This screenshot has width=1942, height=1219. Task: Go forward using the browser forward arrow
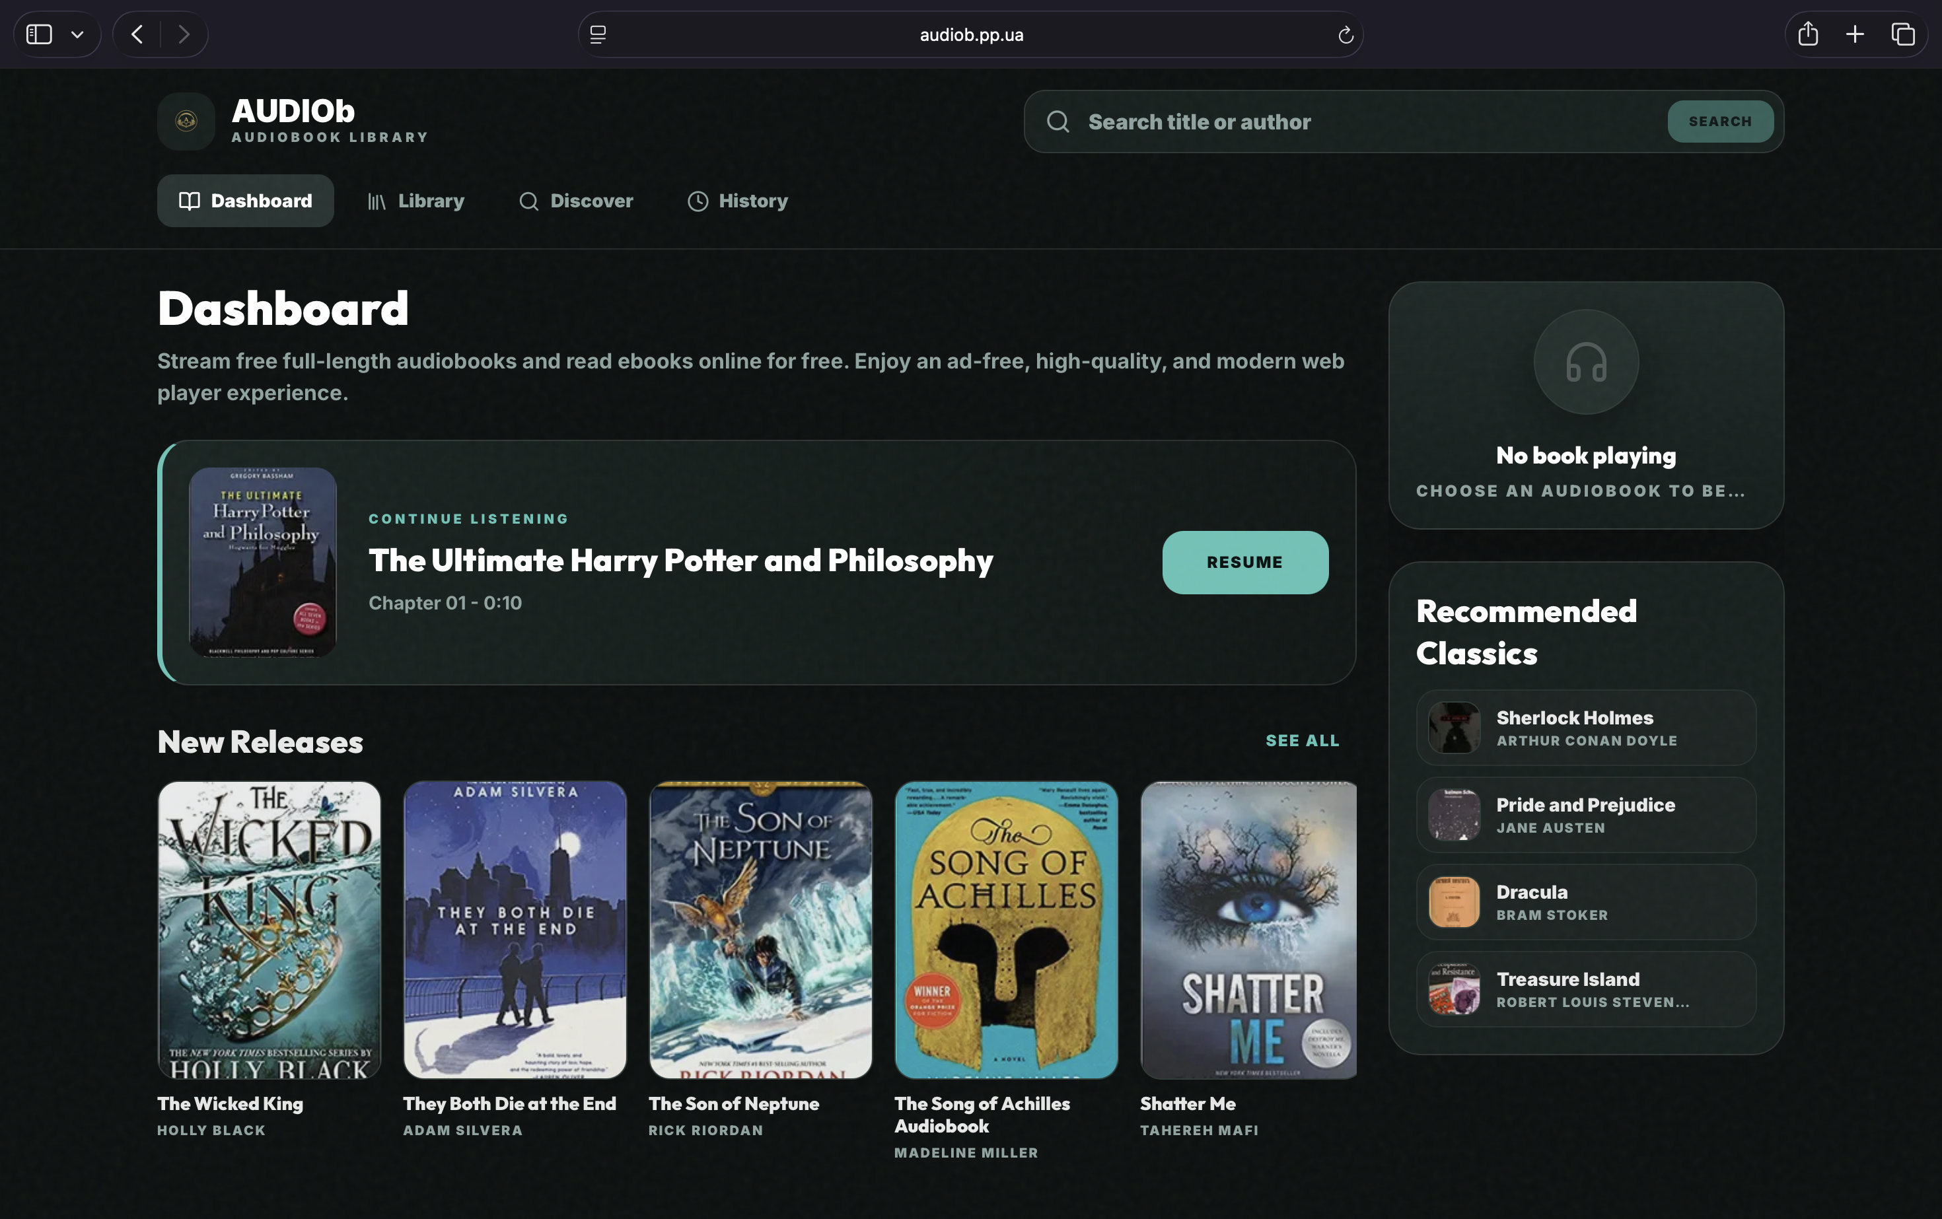coord(184,34)
